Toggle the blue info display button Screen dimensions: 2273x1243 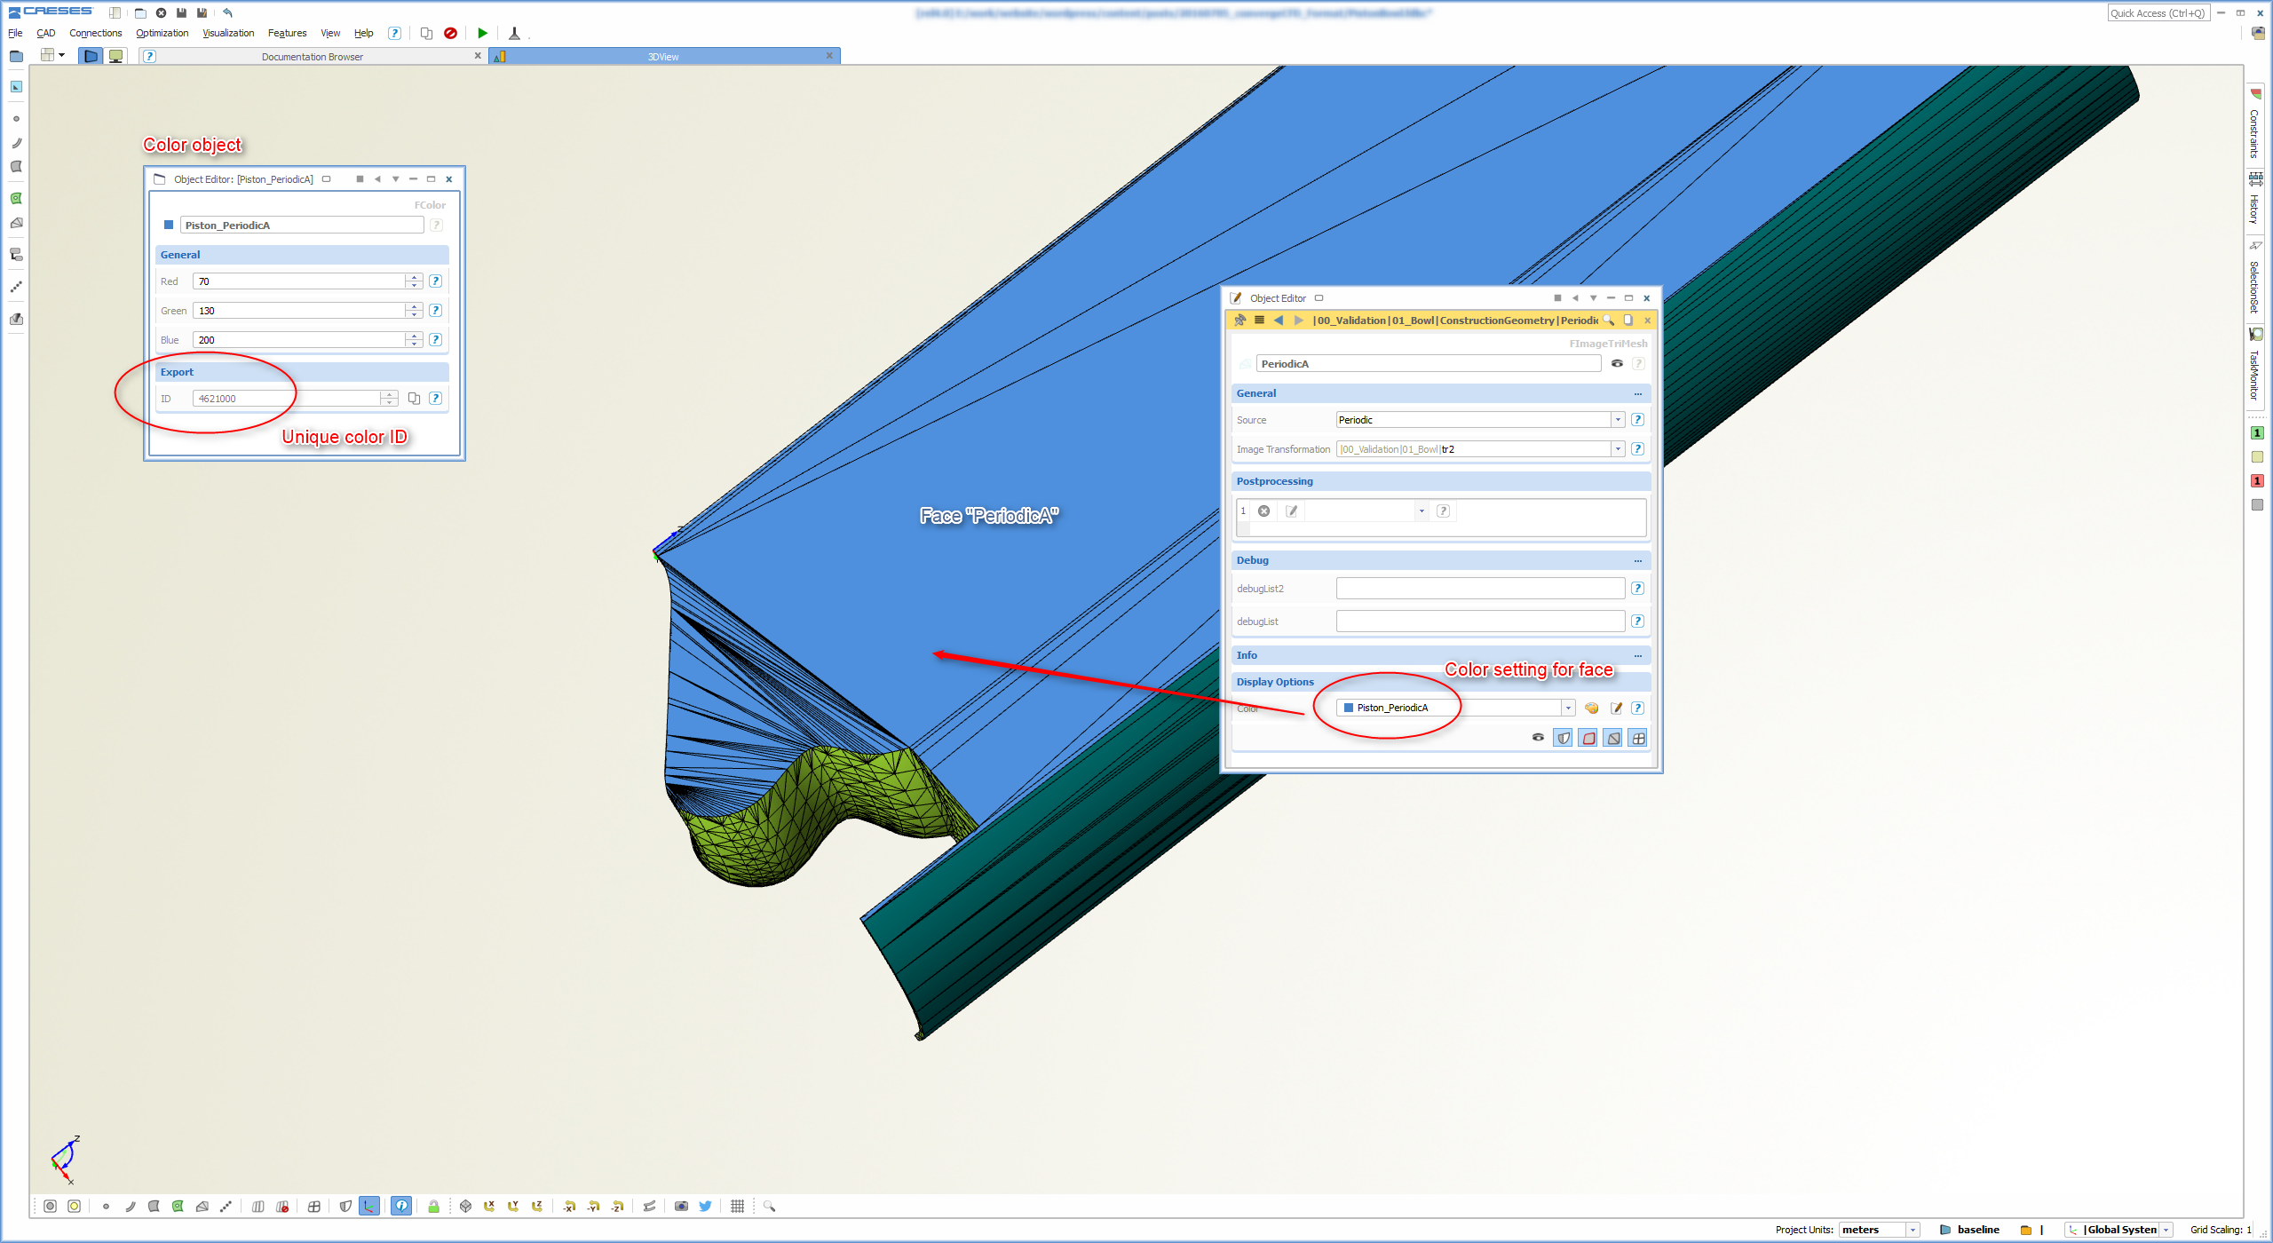pyautogui.click(x=401, y=1206)
